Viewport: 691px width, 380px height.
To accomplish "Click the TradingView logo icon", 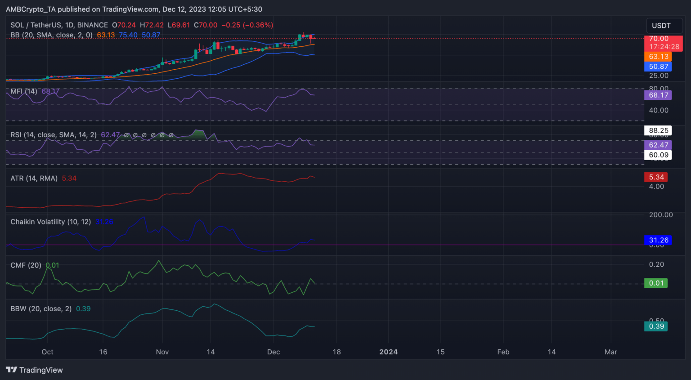I will 12,370.
